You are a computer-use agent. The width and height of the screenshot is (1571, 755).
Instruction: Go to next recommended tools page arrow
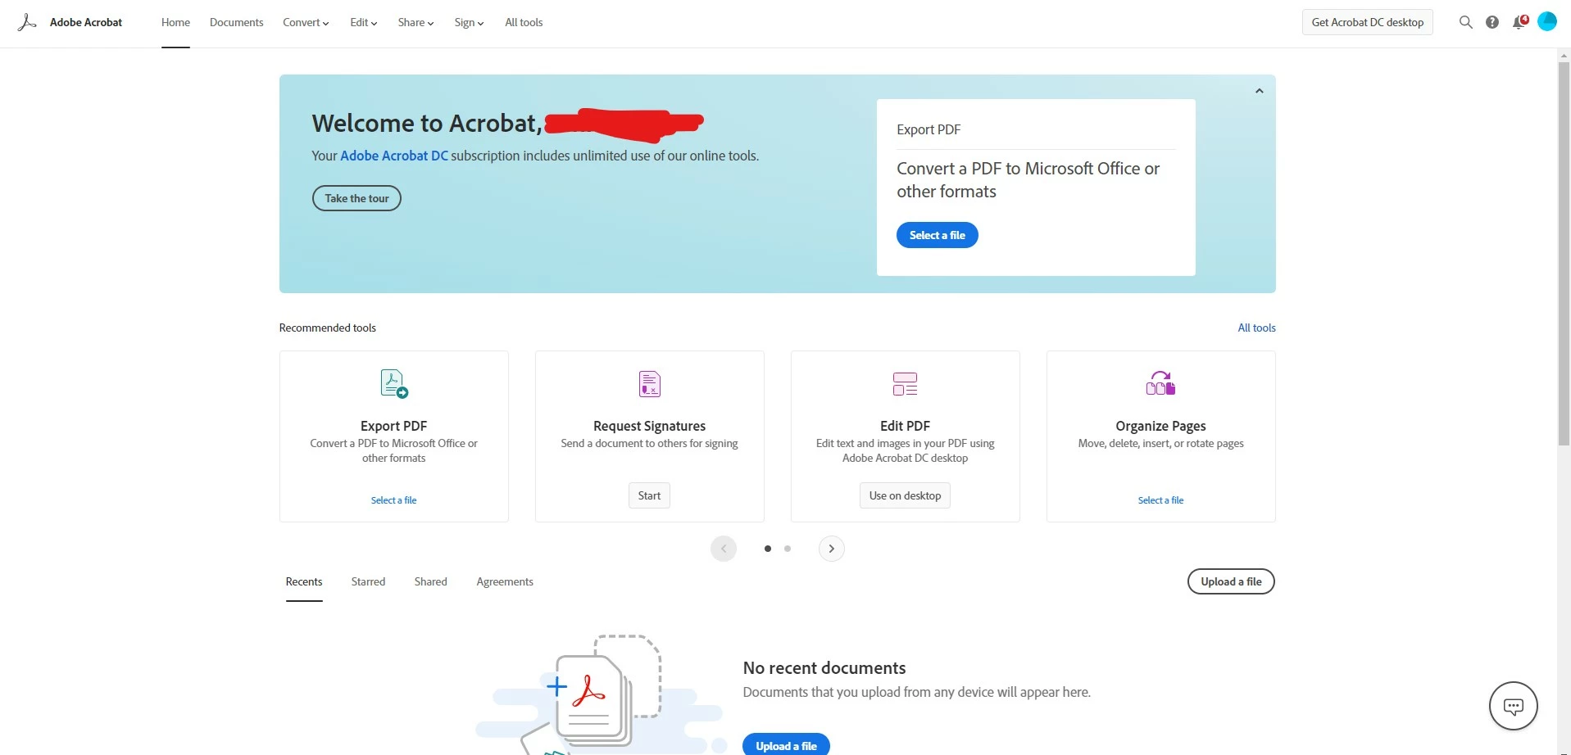coord(832,549)
